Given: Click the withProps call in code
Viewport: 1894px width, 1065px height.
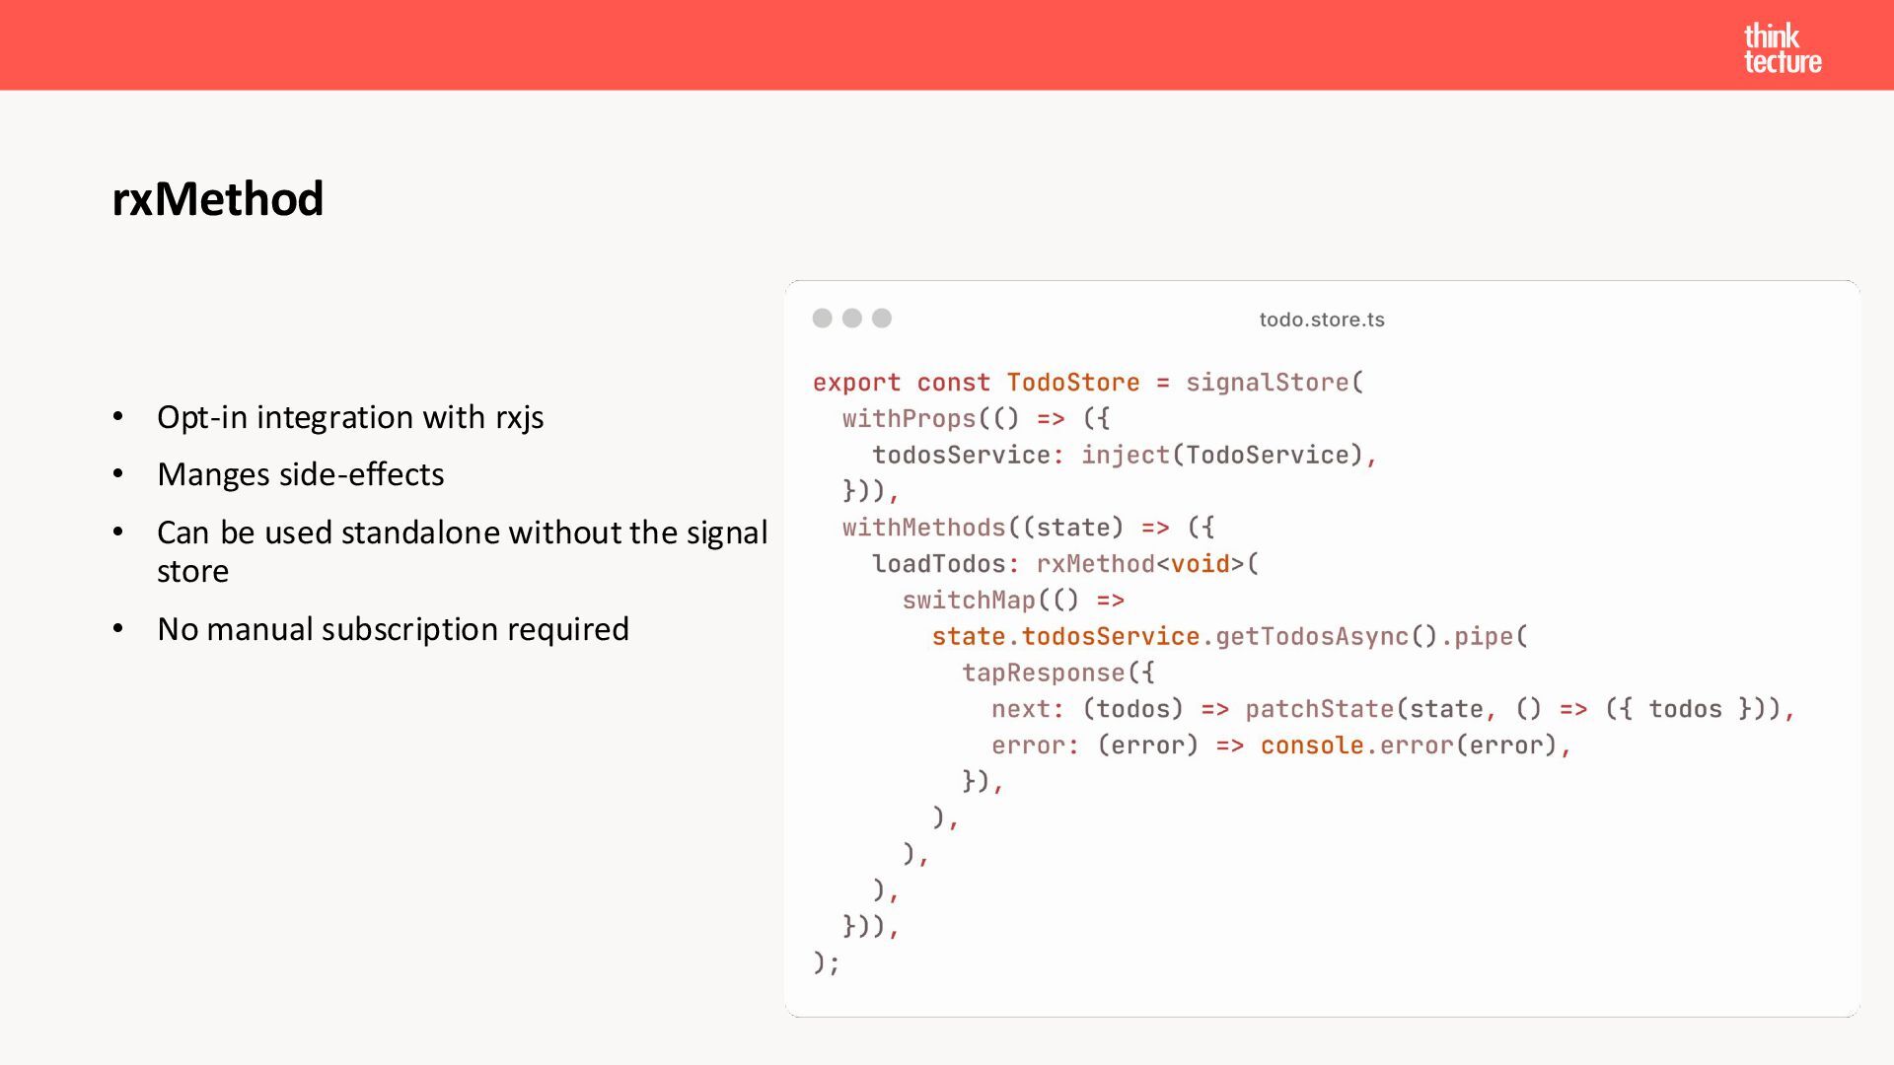Looking at the screenshot, I should click(908, 419).
